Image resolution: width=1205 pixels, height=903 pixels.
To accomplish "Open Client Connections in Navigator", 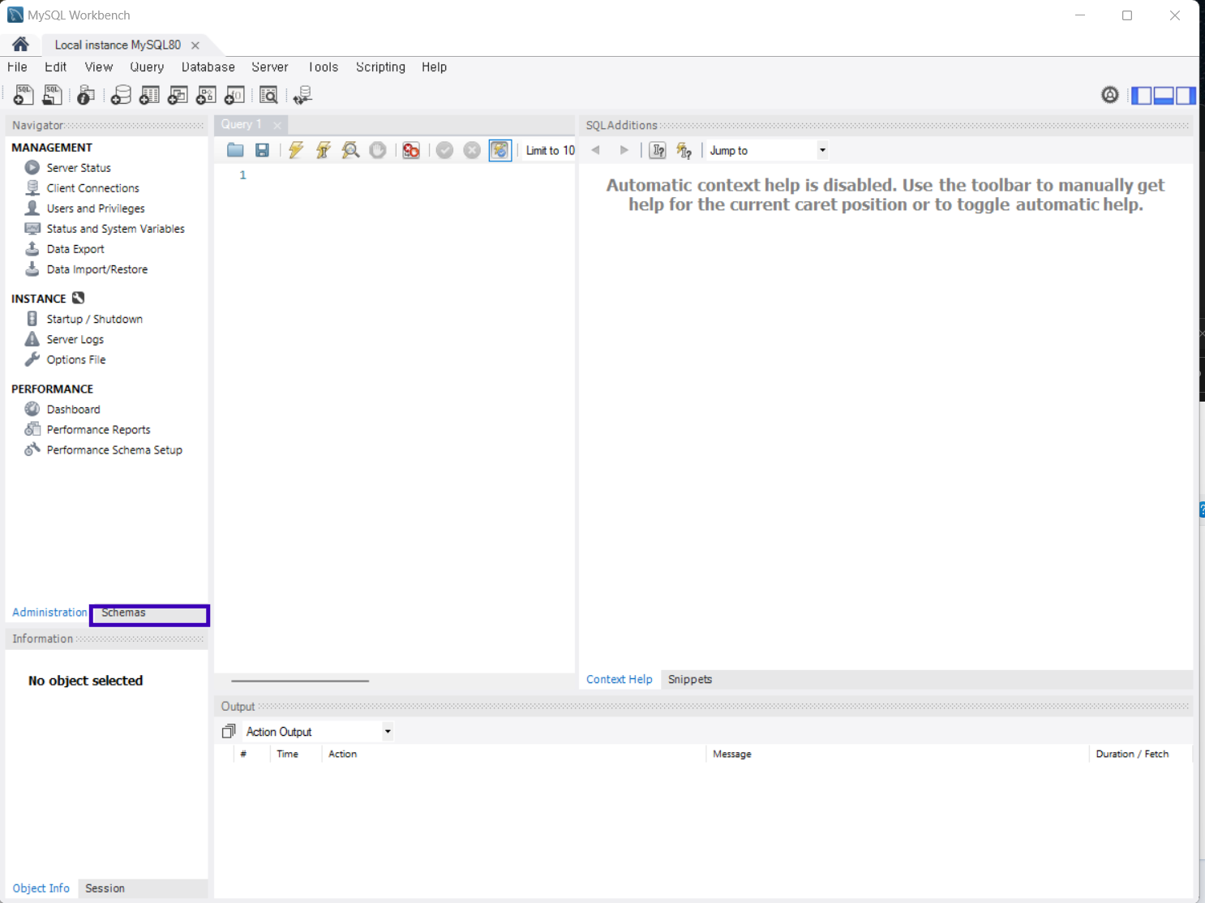I will [92, 188].
